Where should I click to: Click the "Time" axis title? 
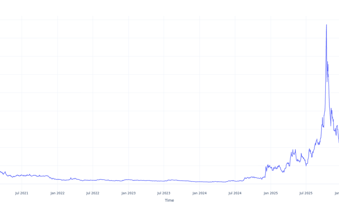pos(169,200)
